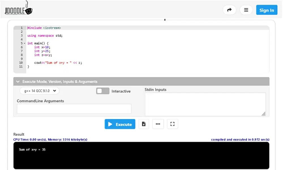
Task: Click the Execute button
Action: 120,124
